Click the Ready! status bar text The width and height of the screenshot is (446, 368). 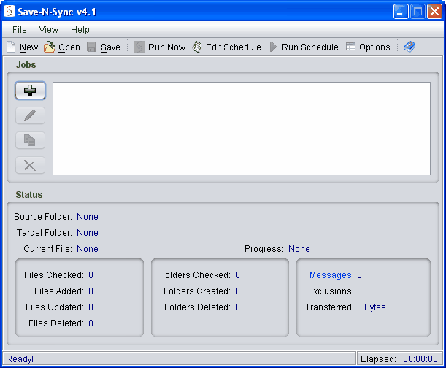[x=20, y=359]
